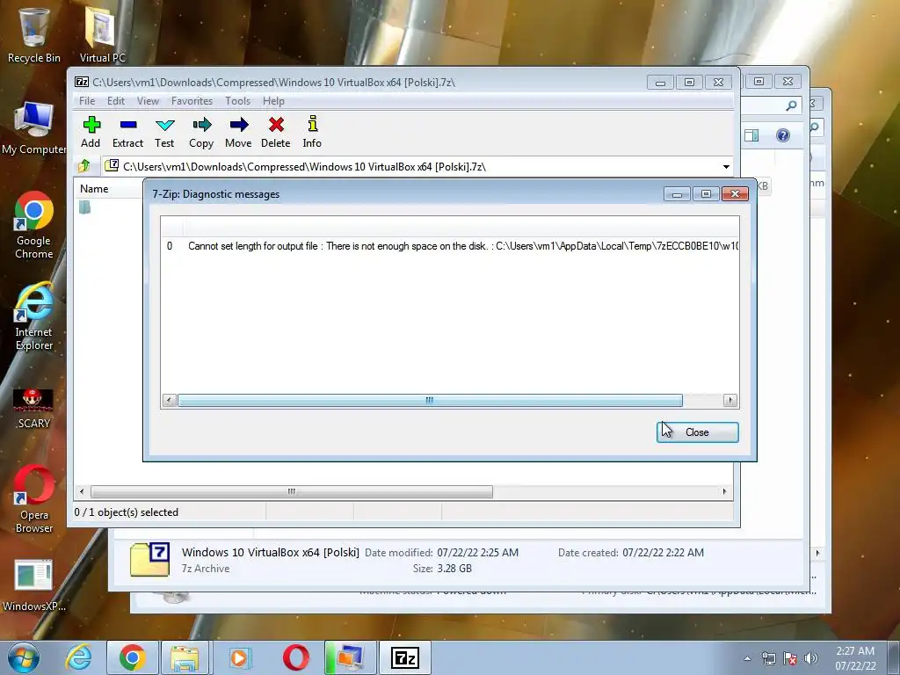Run the Test archive tool
This screenshot has height=675, width=900.
click(x=164, y=133)
